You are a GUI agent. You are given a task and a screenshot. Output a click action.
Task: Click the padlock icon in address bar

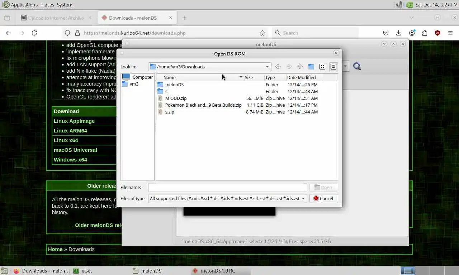point(77,33)
